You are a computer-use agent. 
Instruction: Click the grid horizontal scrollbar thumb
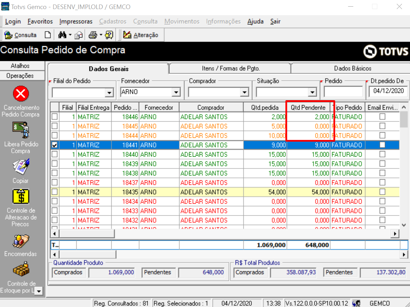(87, 234)
